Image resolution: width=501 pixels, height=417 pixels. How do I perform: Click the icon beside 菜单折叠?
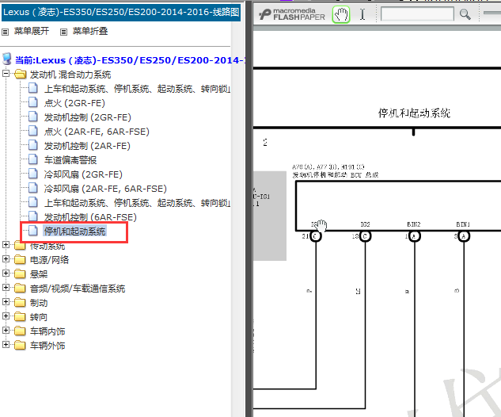[x=63, y=32]
